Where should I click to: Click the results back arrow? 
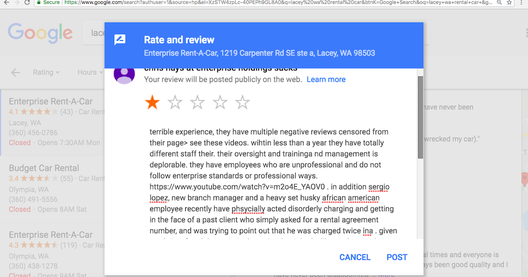pos(15,73)
